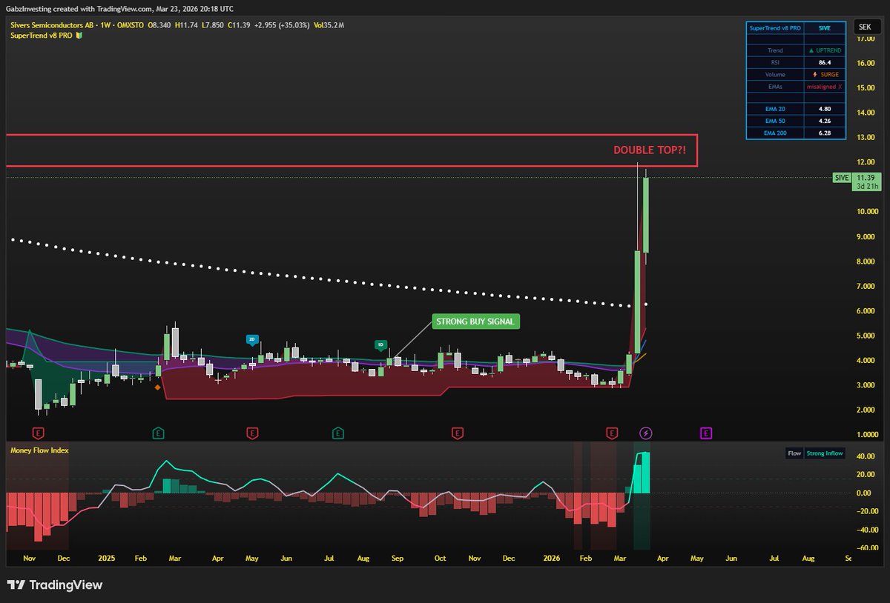Screen dimensions: 890x603
Task: Click the SURGE volume value
Action: (x=825, y=75)
